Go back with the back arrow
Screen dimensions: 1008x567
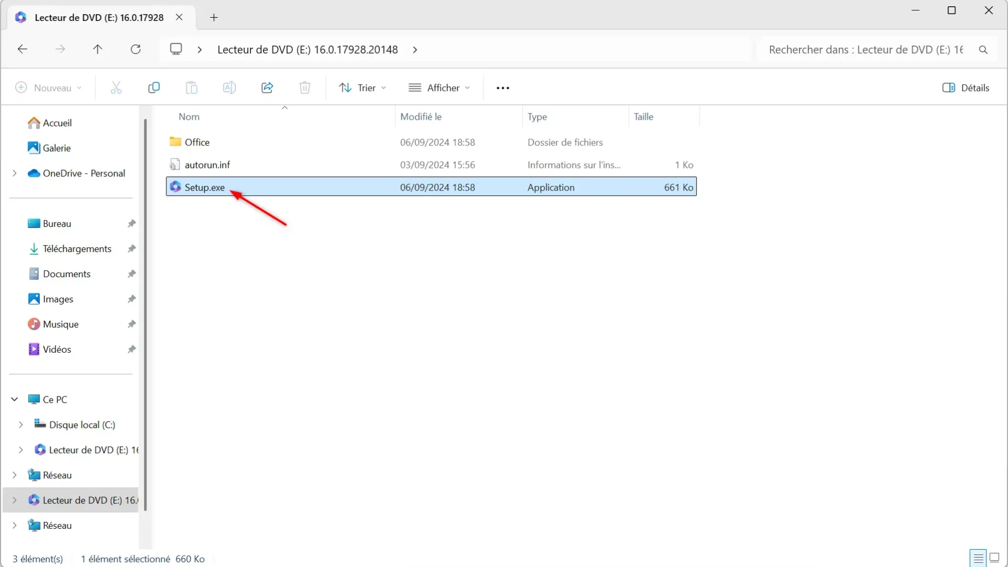click(22, 49)
